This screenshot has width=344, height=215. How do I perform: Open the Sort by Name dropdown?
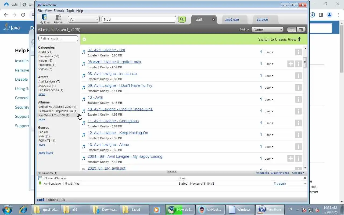coord(267,30)
